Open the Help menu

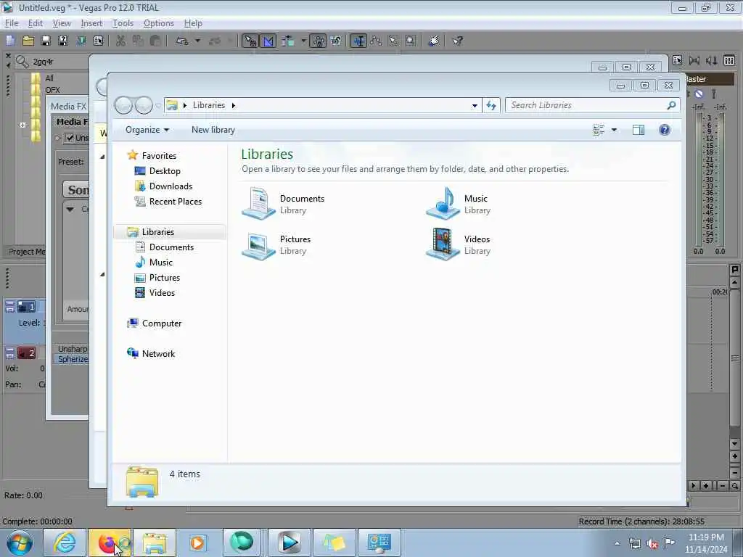pos(193,23)
